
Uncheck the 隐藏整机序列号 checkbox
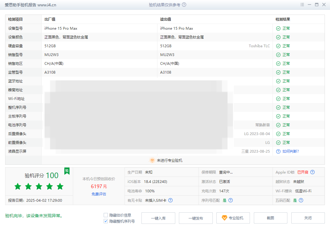[106, 221]
